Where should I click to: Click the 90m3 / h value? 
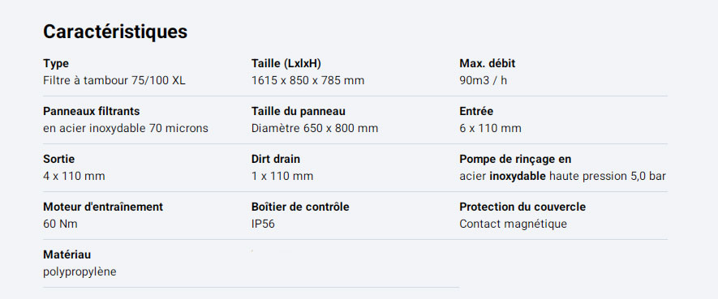pyautogui.click(x=483, y=81)
